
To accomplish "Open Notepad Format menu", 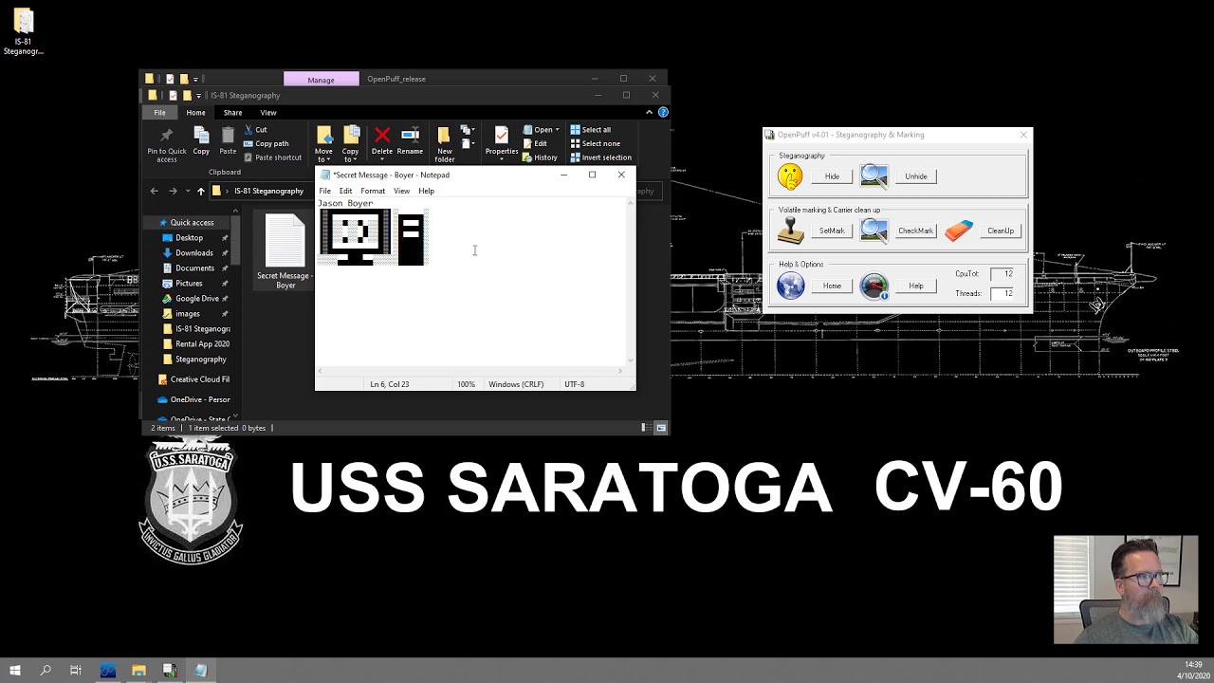I will click(x=373, y=191).
